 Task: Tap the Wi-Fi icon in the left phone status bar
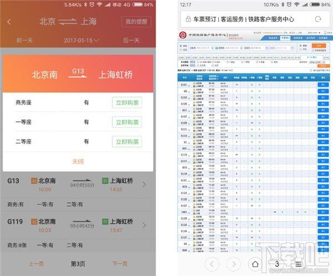pyautogui.click(x=99, y=4)
